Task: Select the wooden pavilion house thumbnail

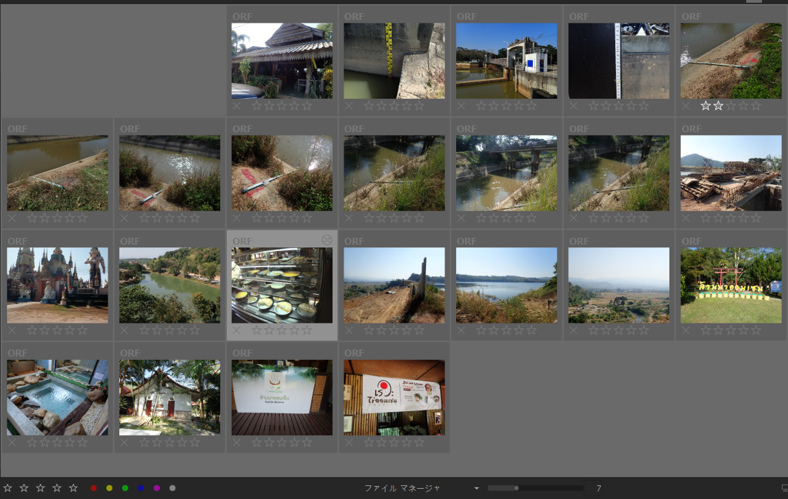Action: tap(282, 61)
